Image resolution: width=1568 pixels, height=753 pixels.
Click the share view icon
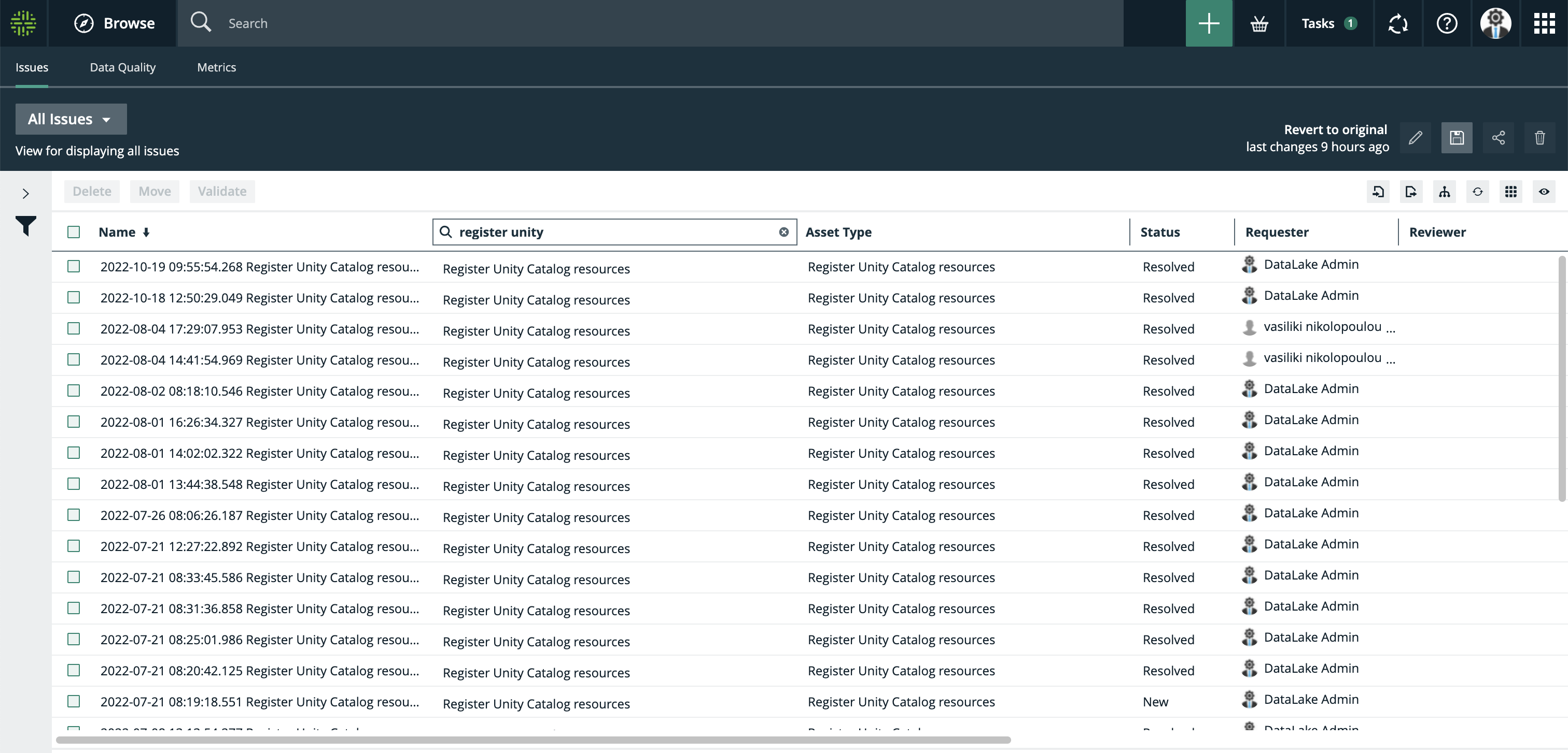click(1498, 137)
